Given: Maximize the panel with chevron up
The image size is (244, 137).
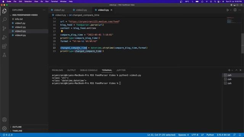Looking at the screenshot, I should point(236,70).
